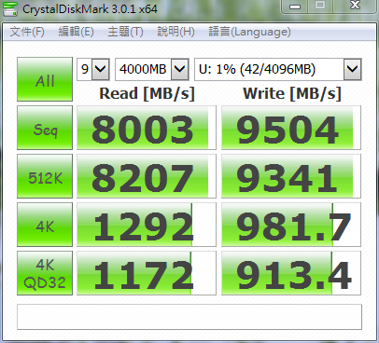Open the 編輯(E) menu
The image size is (379, 343).
point(77,32)
